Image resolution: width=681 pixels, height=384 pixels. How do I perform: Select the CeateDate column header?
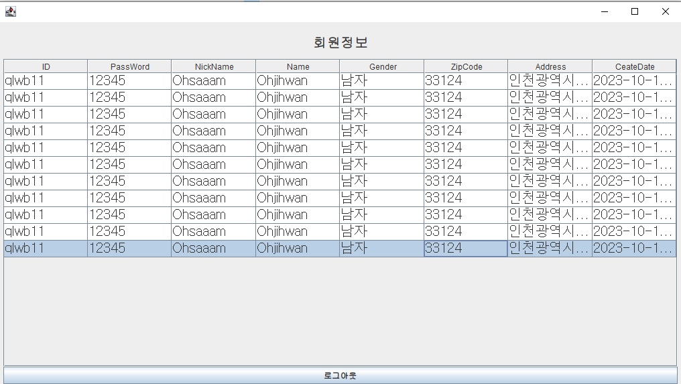(634, 66)
